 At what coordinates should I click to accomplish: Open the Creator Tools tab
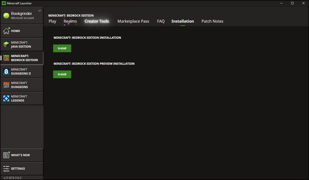click(97, 21)
